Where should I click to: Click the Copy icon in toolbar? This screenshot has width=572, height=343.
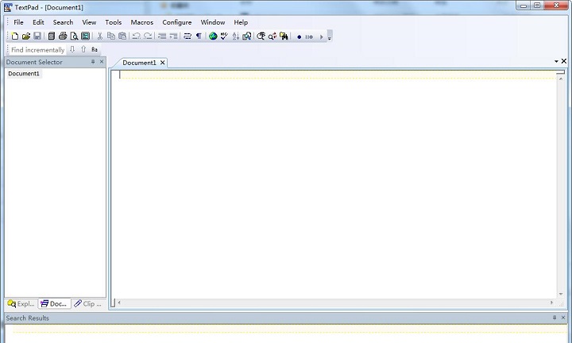pyautogui.click(x=111, y=36)
